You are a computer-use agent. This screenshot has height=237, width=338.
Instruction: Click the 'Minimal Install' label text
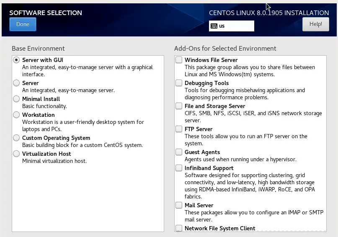pyautogui.click(x=41, y=99)
